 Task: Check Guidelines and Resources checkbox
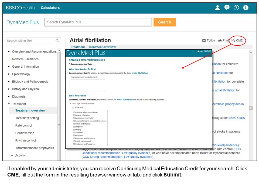click(x=74, y=144)
